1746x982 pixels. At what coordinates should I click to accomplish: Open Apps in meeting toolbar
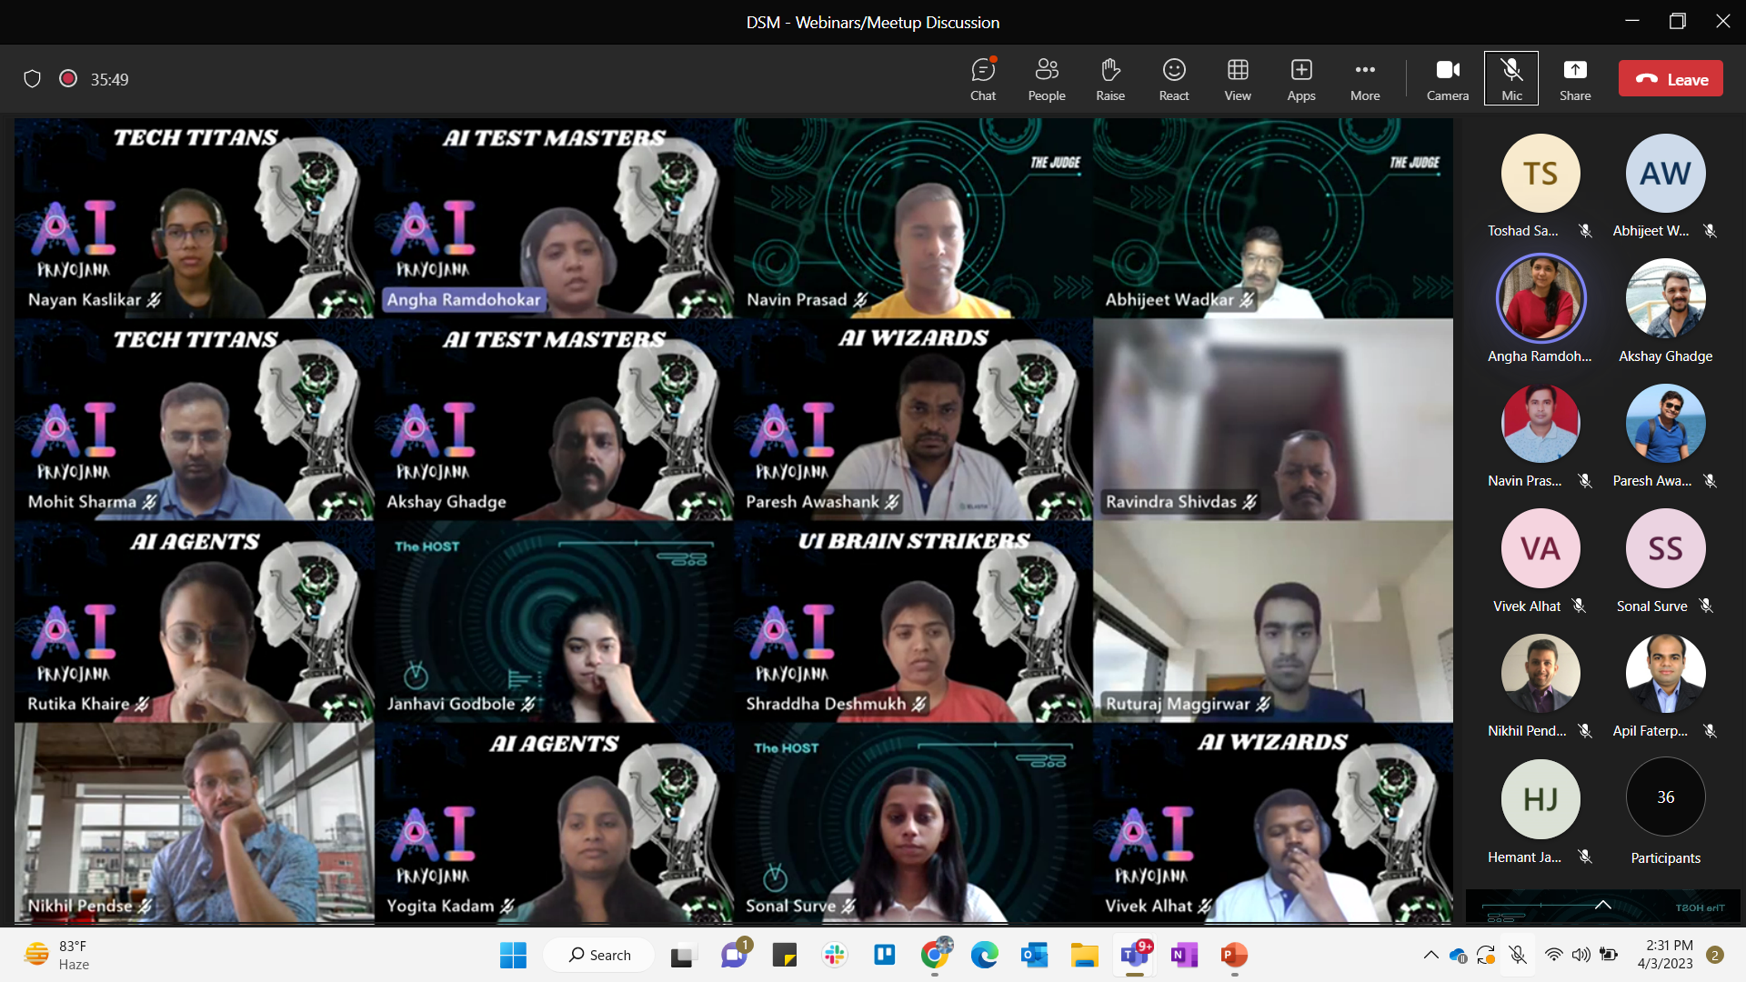pyautogui.click(x=1300, y=79)
